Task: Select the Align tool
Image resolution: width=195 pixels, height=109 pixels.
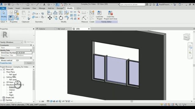Action: pyautogui.click(x=50, y=13)
